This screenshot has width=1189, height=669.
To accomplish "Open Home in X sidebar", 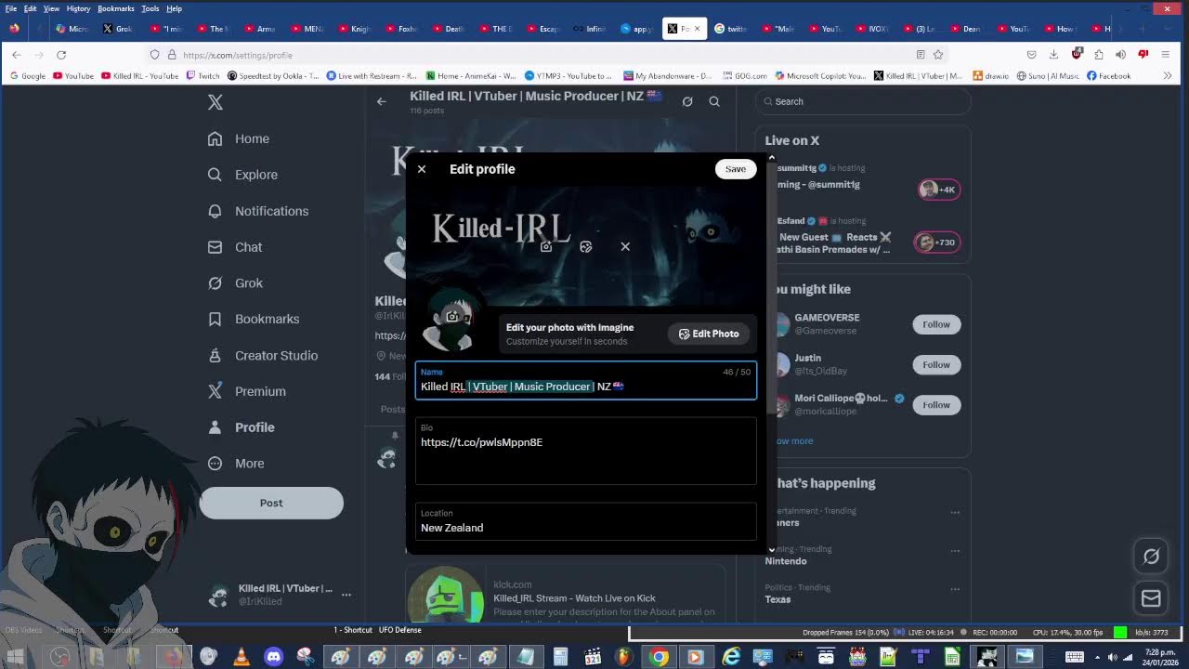I will tap(239, 138).
